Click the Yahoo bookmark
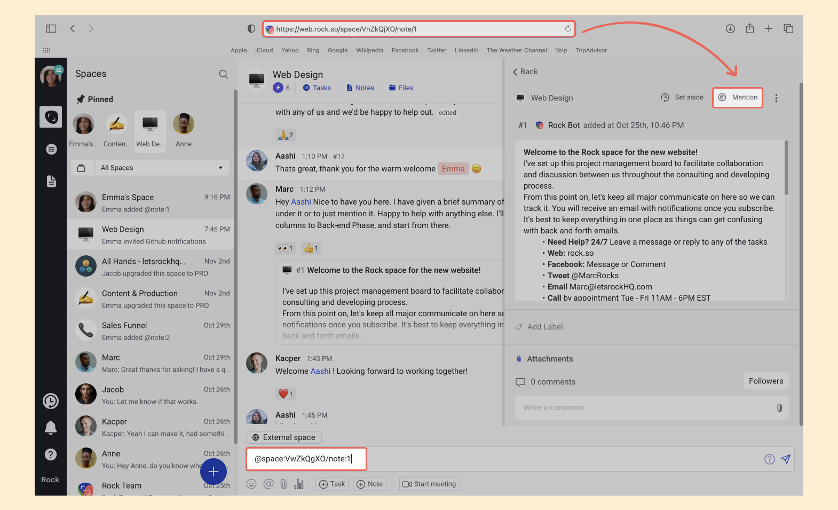838x510 pixels. tap(290, 50)
